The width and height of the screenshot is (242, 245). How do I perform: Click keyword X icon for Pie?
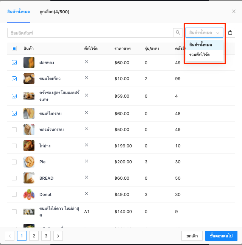pos(86,161)
